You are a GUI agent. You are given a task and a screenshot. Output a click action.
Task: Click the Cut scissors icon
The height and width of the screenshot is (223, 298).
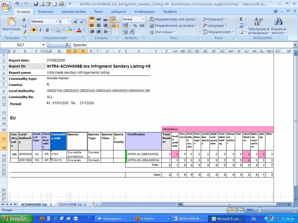click(24, 19)
